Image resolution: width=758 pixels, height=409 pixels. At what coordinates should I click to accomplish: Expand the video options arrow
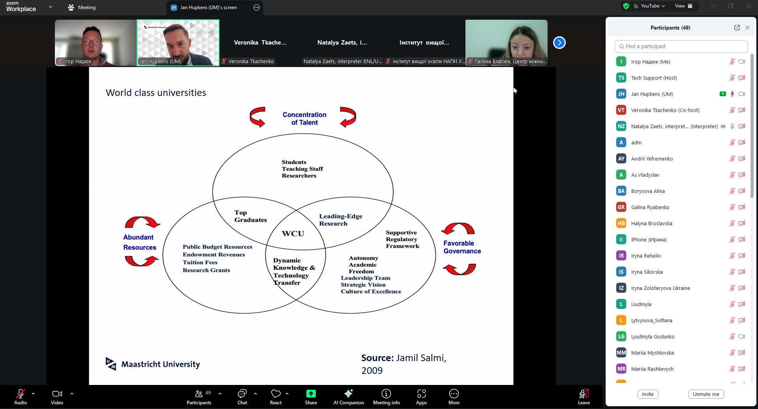pyautogui.click(x=72, y=394)
